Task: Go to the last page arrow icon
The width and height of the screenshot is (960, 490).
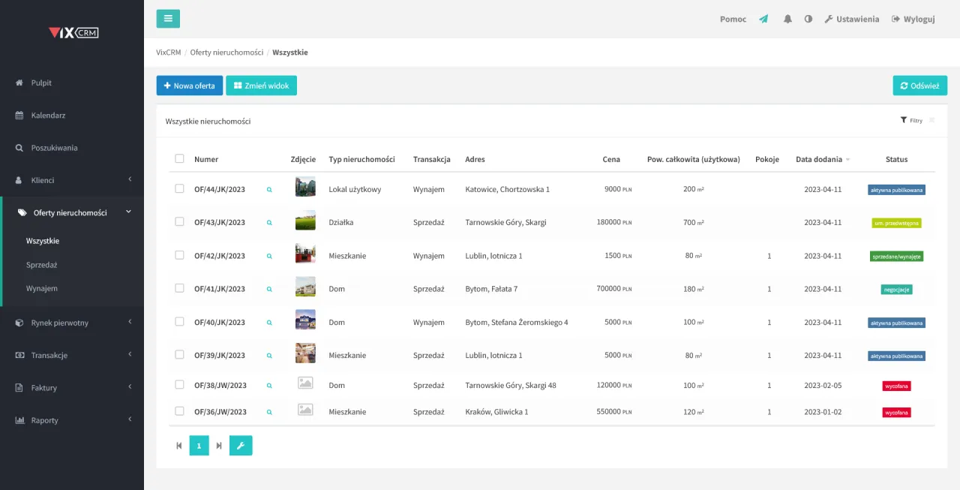Action: coord(219,446)
